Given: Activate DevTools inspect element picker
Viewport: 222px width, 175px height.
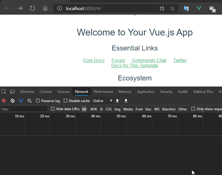Looking at the screenshot, I should click(3, 92).
